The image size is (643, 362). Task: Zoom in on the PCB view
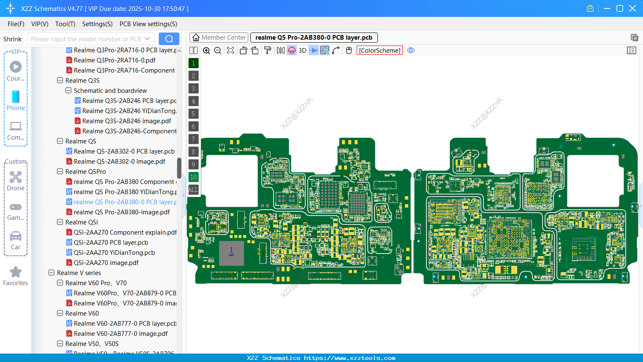(x=206, y=50)
